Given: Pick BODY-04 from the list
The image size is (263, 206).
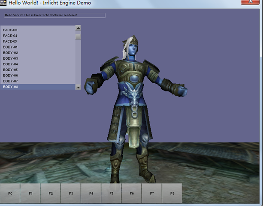Looking at the screenshot, I should pos(38,64).
